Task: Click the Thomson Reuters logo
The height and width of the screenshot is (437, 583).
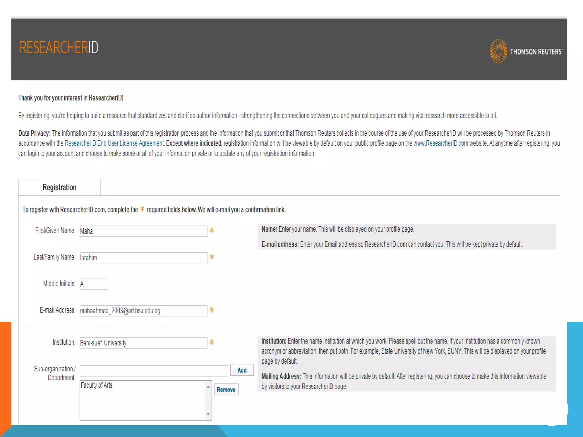Action: click(526, 51)
